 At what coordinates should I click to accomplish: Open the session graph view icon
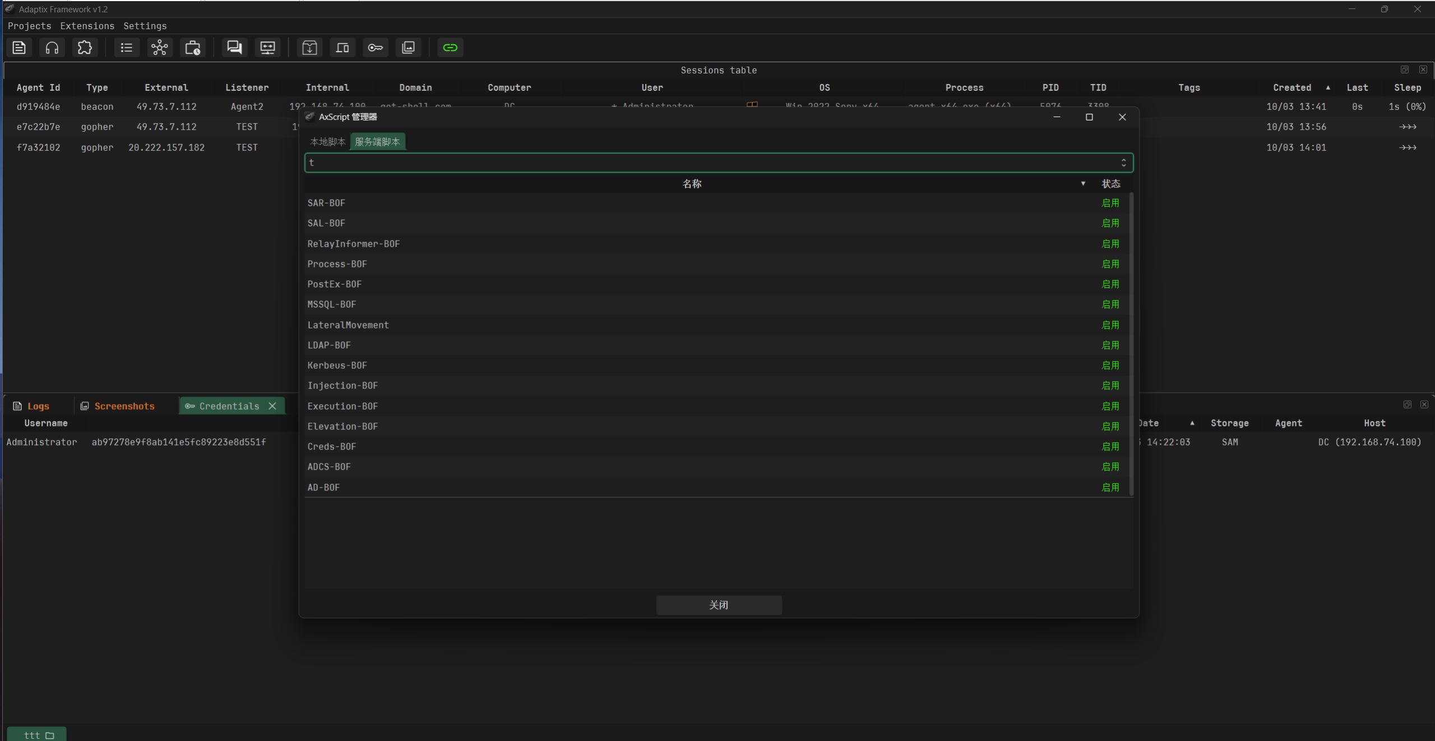(159, 48)
